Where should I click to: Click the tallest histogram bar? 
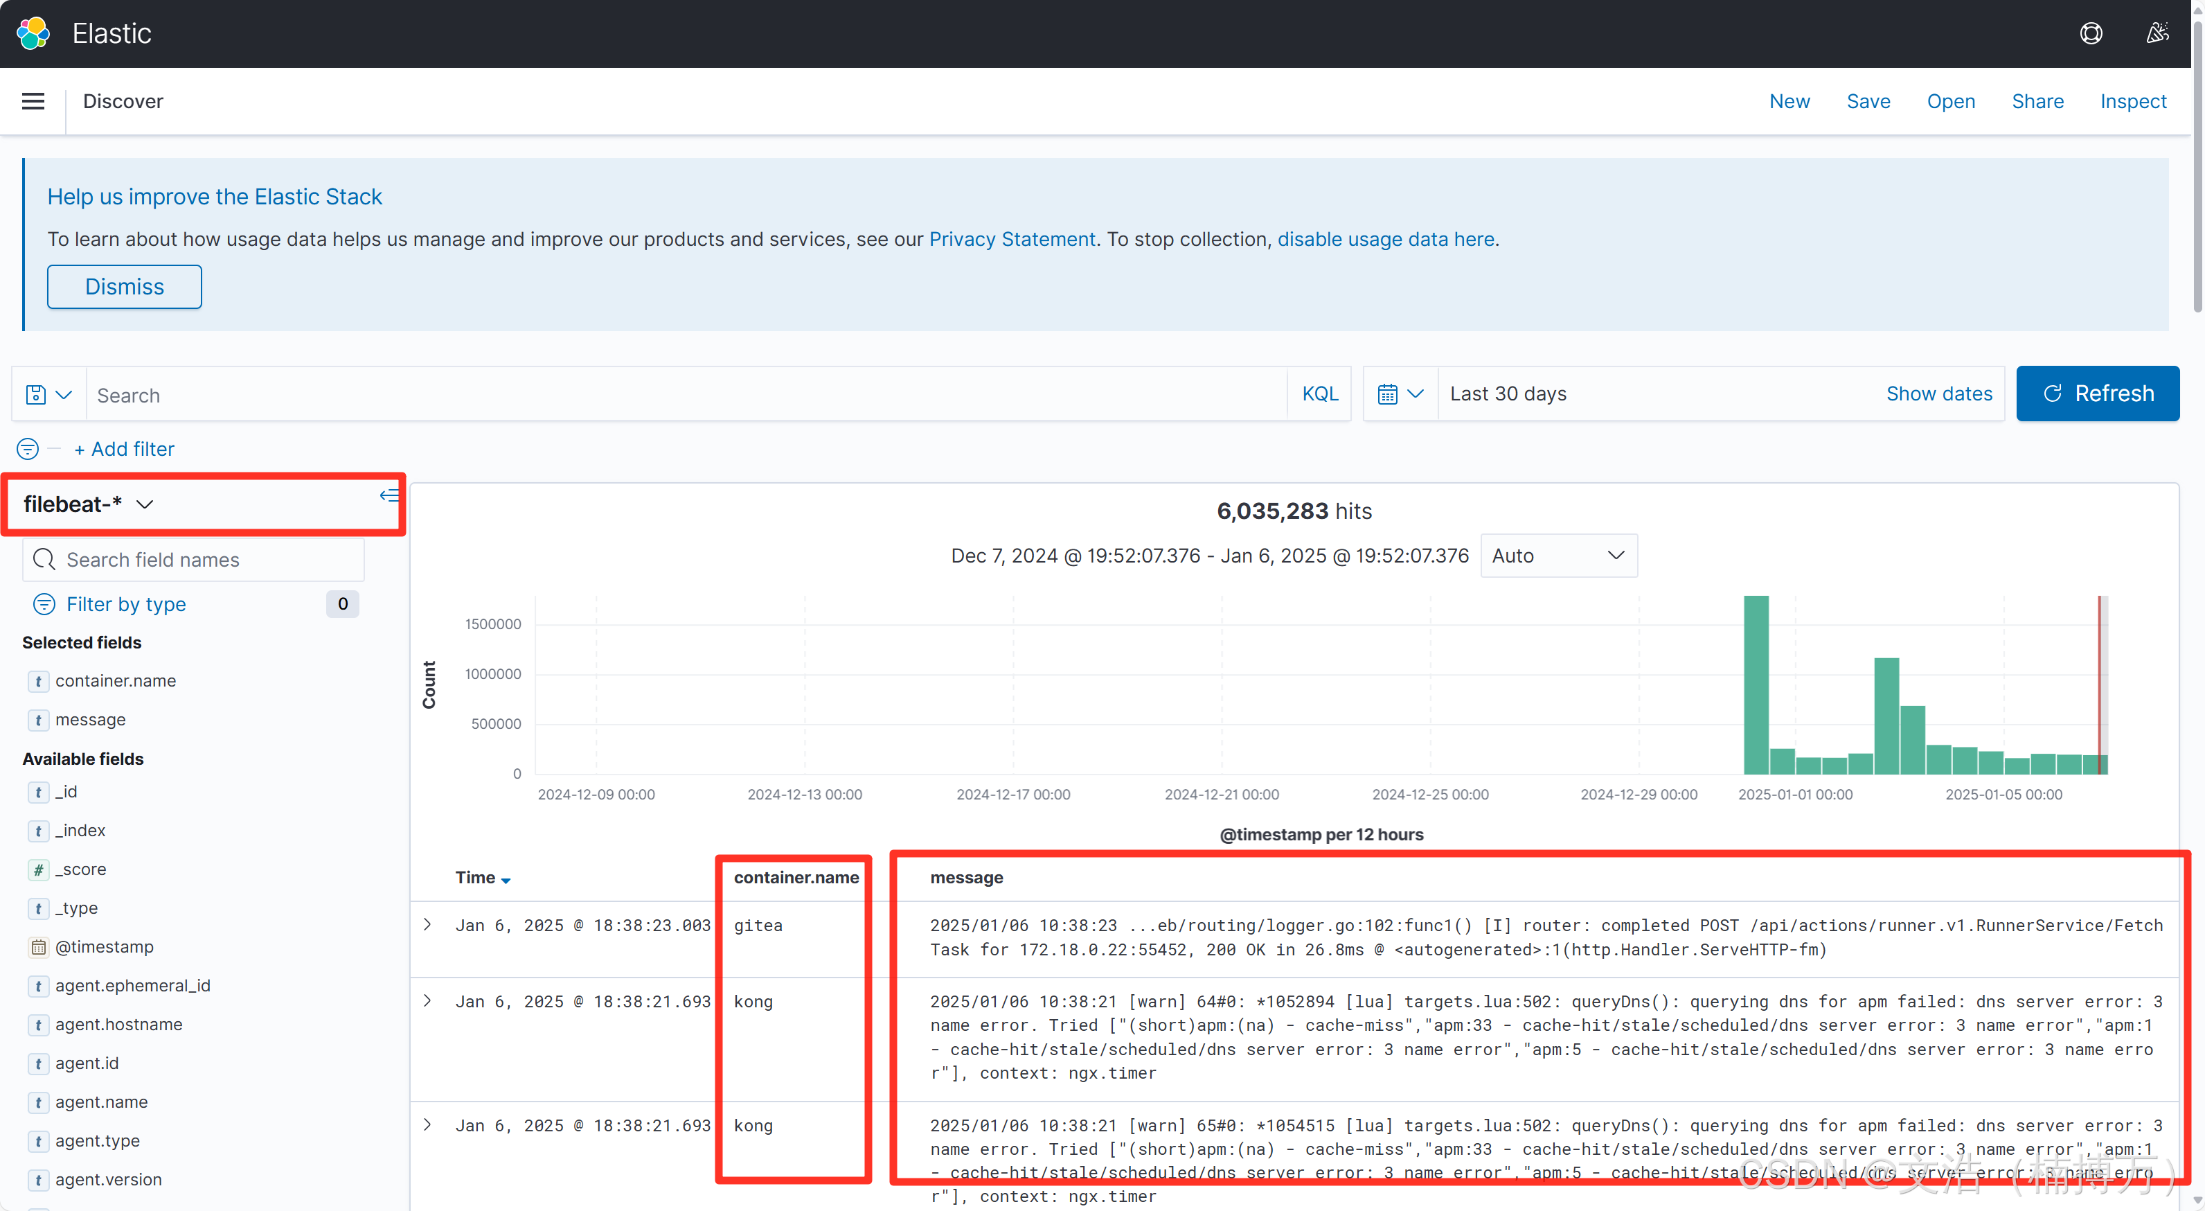[1756, 685]
